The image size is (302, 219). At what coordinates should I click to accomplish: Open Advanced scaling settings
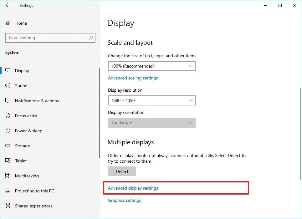(133, 78)
